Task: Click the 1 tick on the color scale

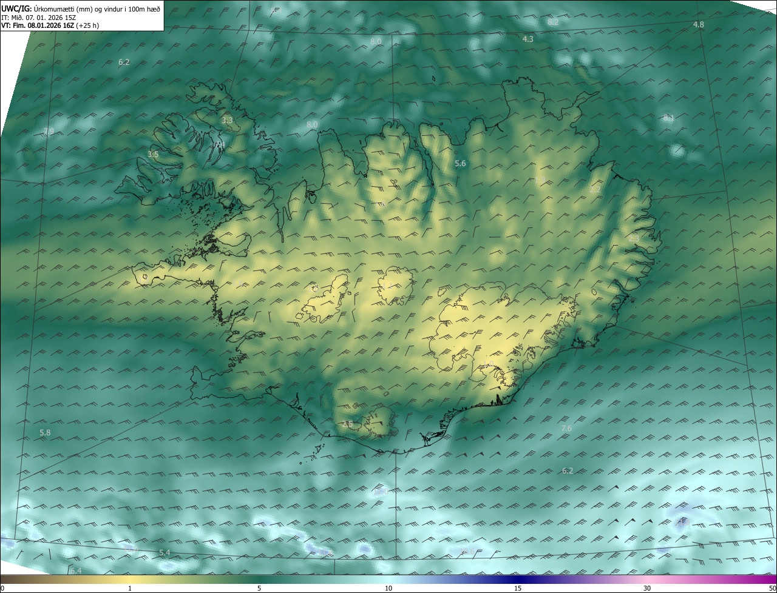Action: click(130, 588)
